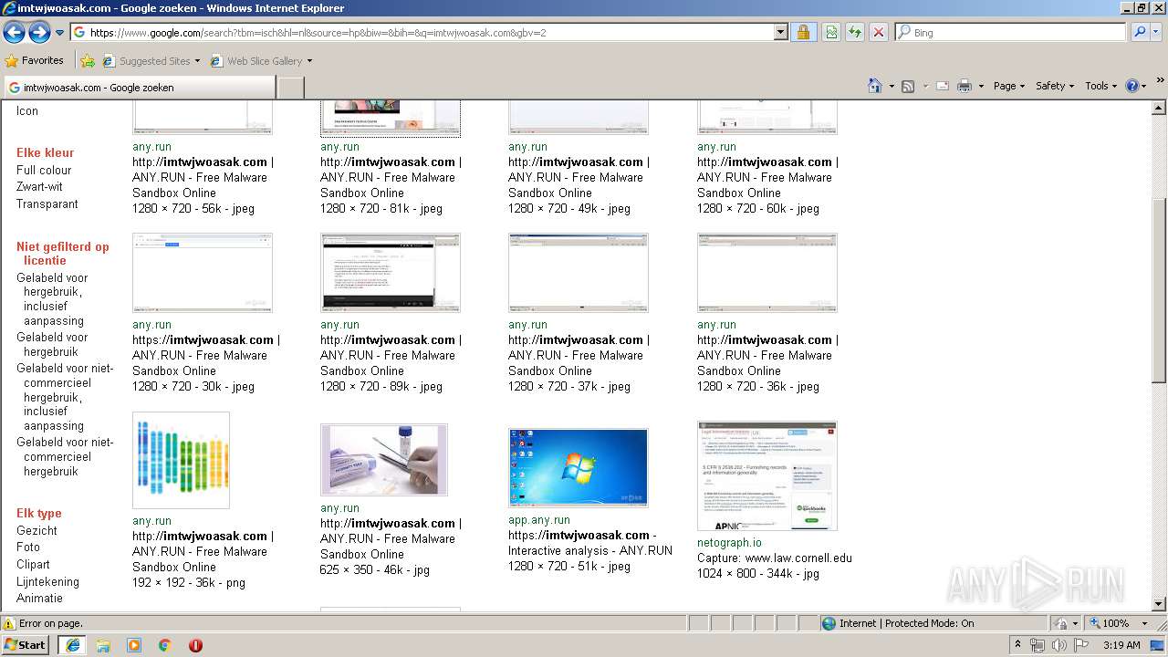Click the volume speaker tray icon
This screenshot has height=657, width=1168.
click(x=1058, y=645)
